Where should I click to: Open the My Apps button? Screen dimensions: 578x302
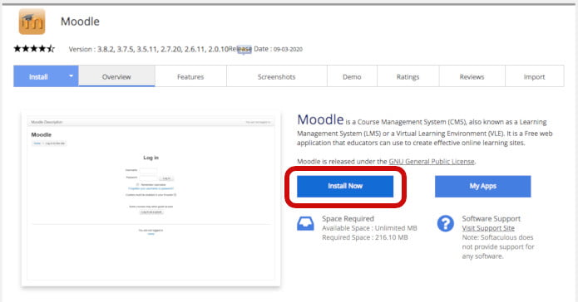(x=483, y=186)
